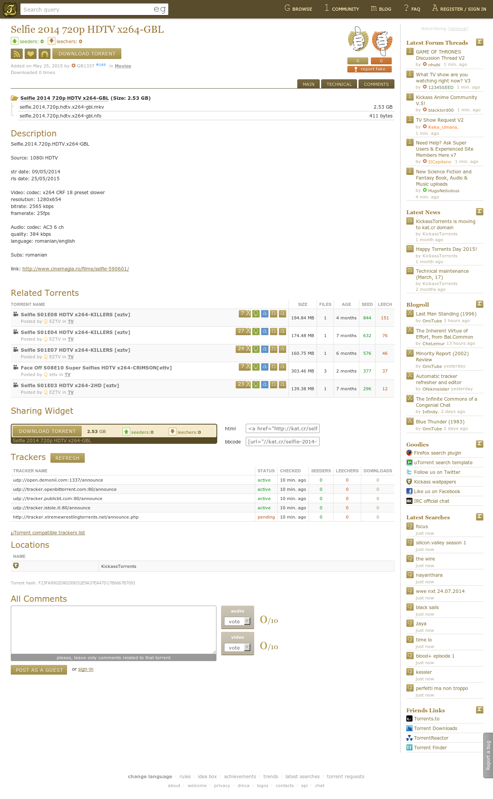Click the Kickass wallpapers icon
This screenshot has height=799, width=493.
[x=409, y=482]
